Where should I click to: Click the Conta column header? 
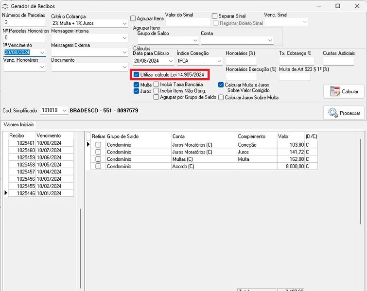point(204,137)
